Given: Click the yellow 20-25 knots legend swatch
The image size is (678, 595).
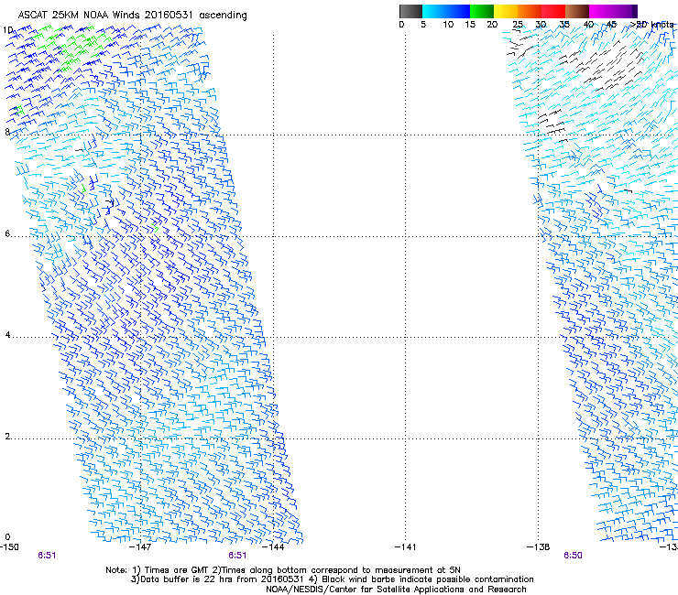Looking at the screenshot, I should click(x=506, y=11).
